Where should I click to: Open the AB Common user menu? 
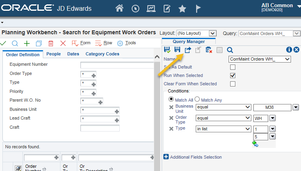point(280,7)
